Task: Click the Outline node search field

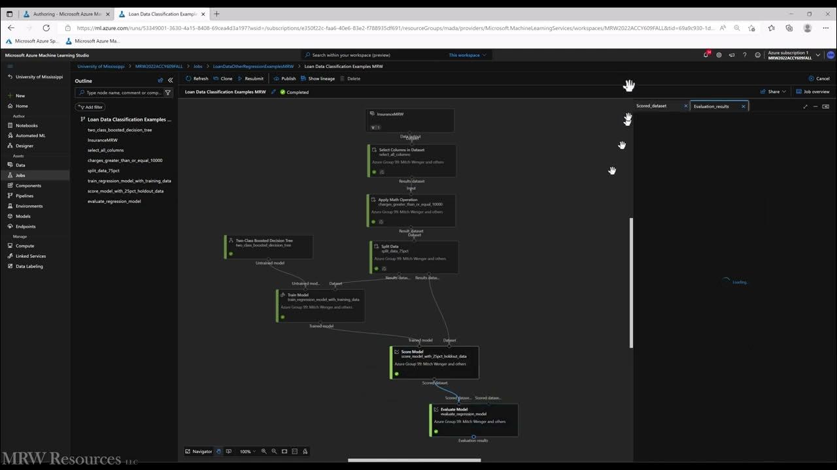Action: 124,93
